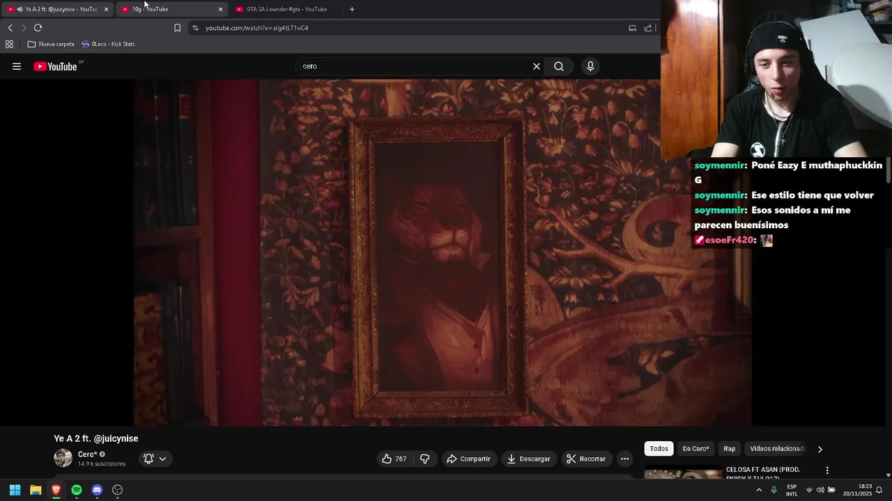Open the Cero* channel name link

[x=87, y=454]
